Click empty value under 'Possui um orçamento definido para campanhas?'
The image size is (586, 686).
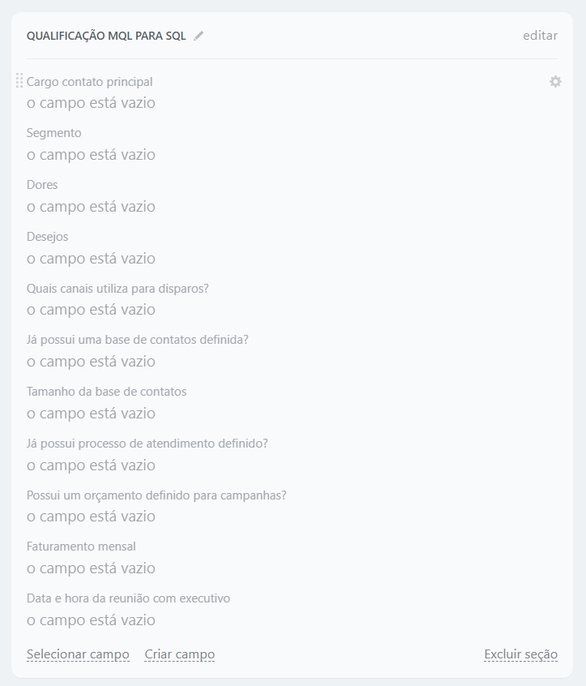(x=91, y=517)
